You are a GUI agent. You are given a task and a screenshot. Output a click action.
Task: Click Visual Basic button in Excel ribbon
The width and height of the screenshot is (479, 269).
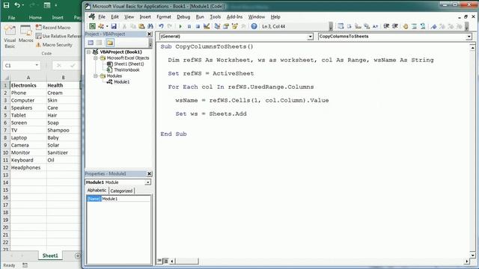10,37
